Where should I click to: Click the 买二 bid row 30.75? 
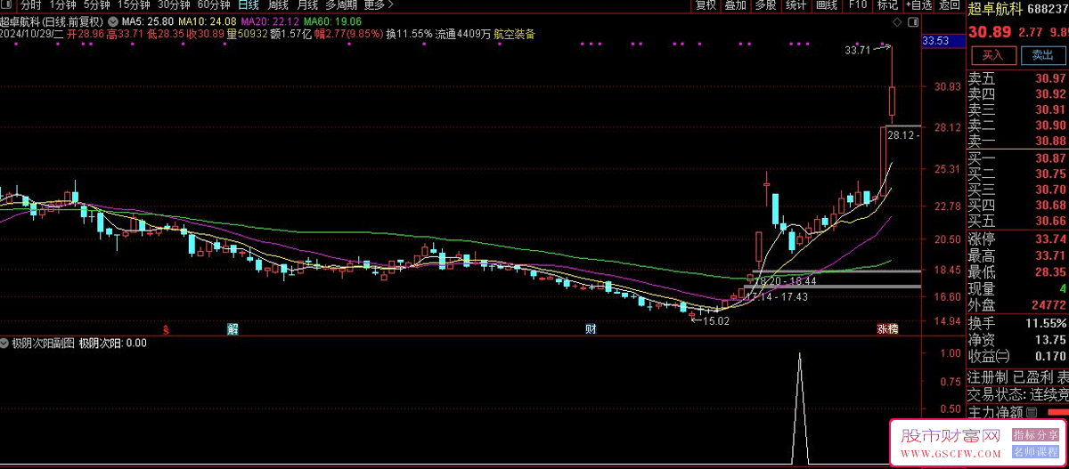coord(1017,174)
